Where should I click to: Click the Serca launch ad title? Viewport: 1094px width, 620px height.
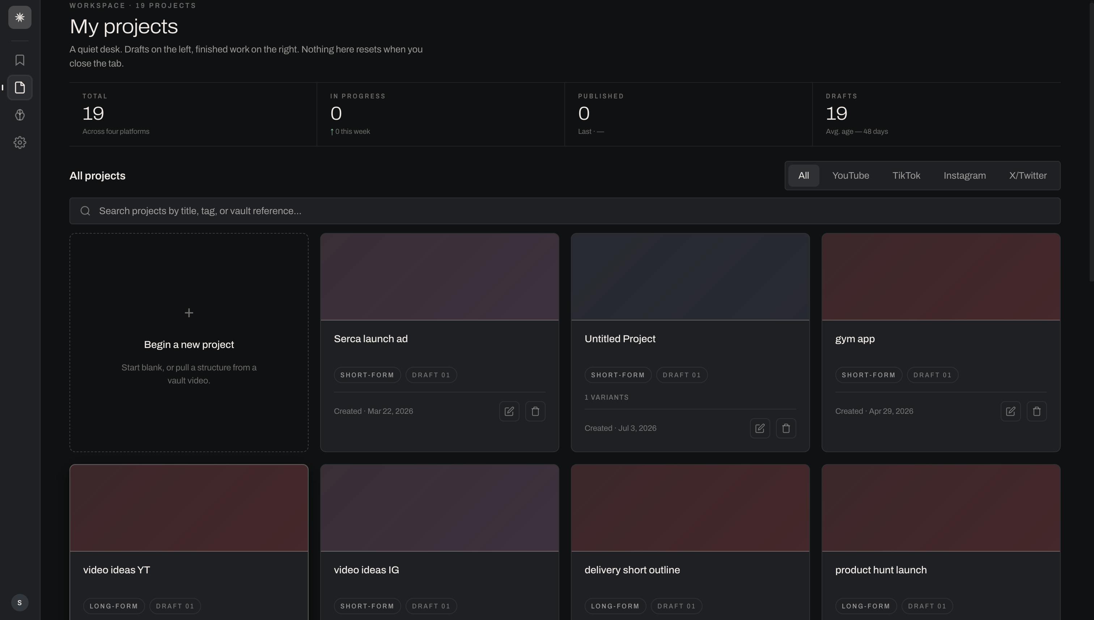(x=370, y=339)
